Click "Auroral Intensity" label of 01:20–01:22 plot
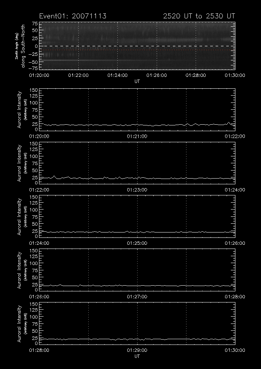The height and width of the screenshot is (369, 261). [19, 110]
